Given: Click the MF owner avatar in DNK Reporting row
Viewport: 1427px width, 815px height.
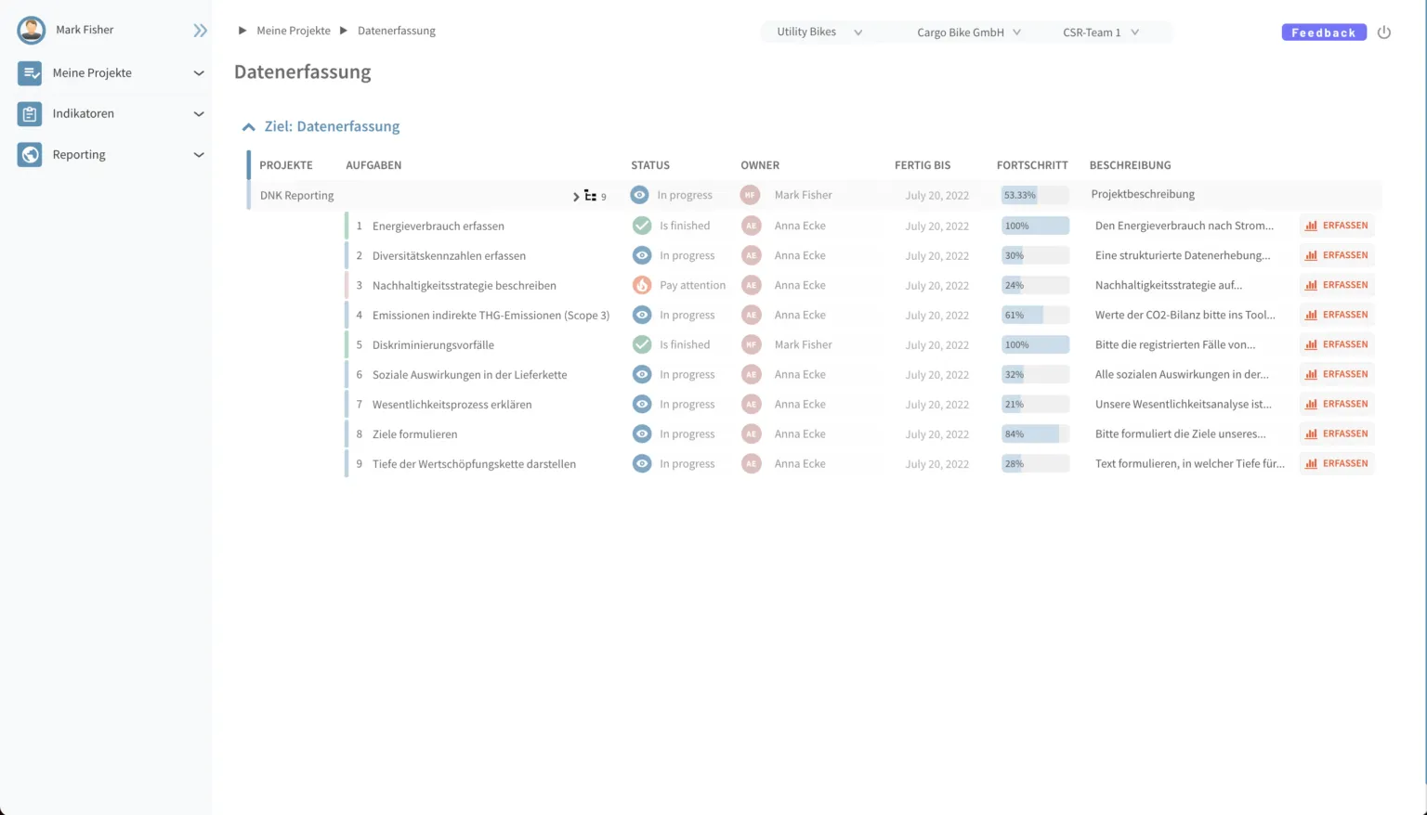Looking at the screenshot, I should 750,195.
